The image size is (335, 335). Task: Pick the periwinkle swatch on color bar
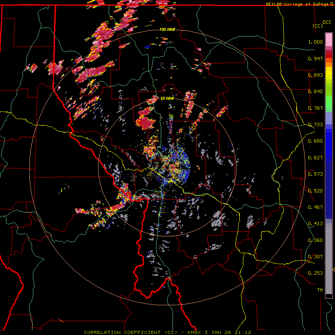pos(329,118)
